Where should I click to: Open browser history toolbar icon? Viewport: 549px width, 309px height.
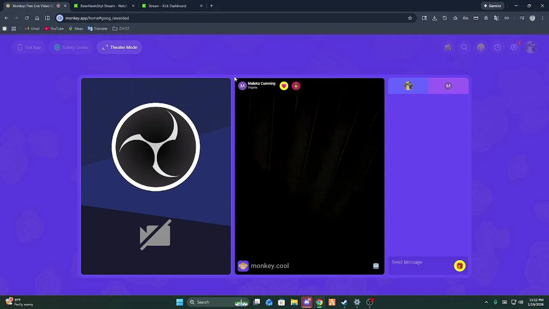pos(445,18)
